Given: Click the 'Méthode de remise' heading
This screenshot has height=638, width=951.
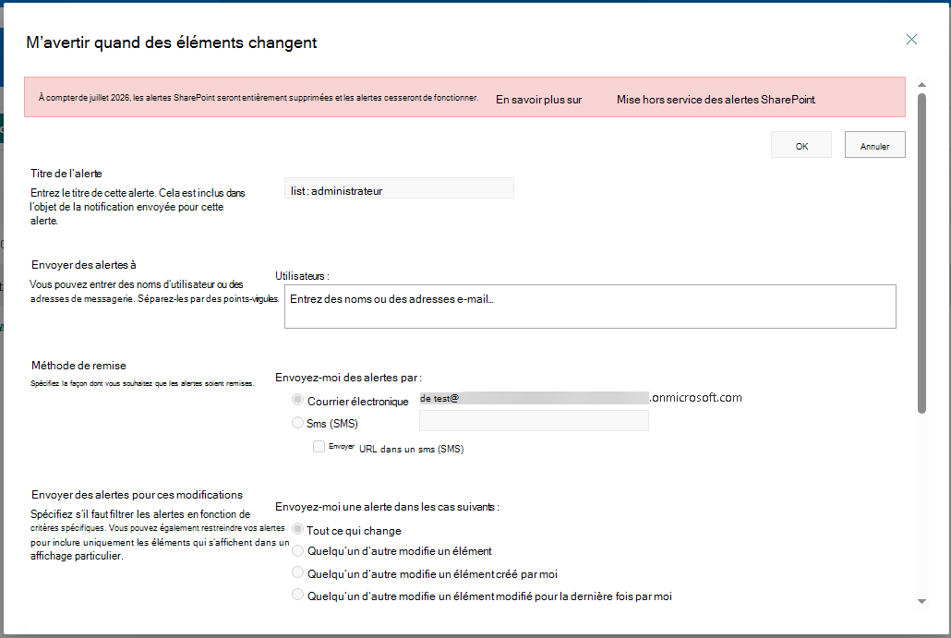Looking at the screenshot, I should [x=78, y=366].
